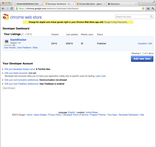Change location via United States link

point(92,112)
